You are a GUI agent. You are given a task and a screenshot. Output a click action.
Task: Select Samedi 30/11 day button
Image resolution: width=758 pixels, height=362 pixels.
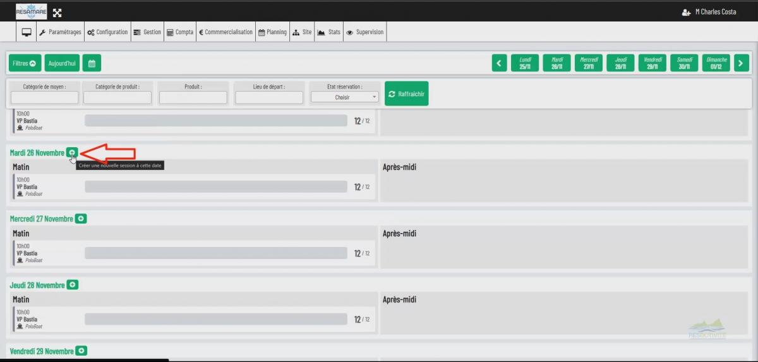click(x=684, y=63)
